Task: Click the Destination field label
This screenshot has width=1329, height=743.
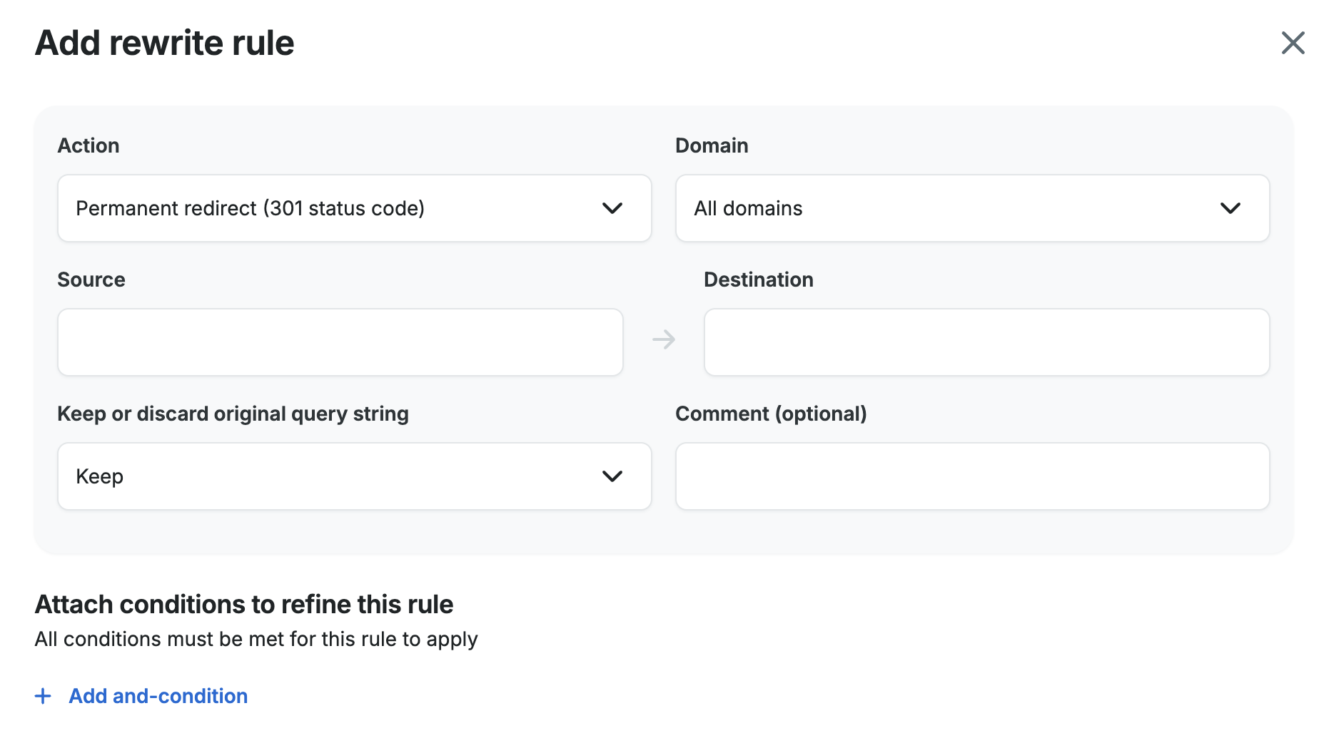Action: pos(758,280)
